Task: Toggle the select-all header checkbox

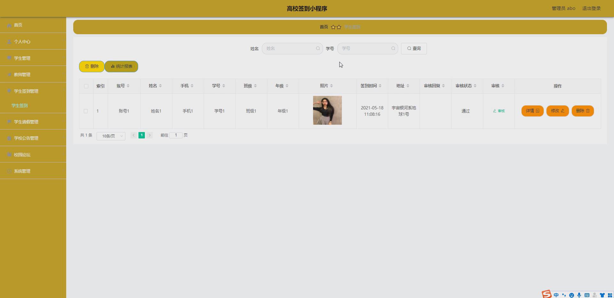Action: click(x=86, y=86)
